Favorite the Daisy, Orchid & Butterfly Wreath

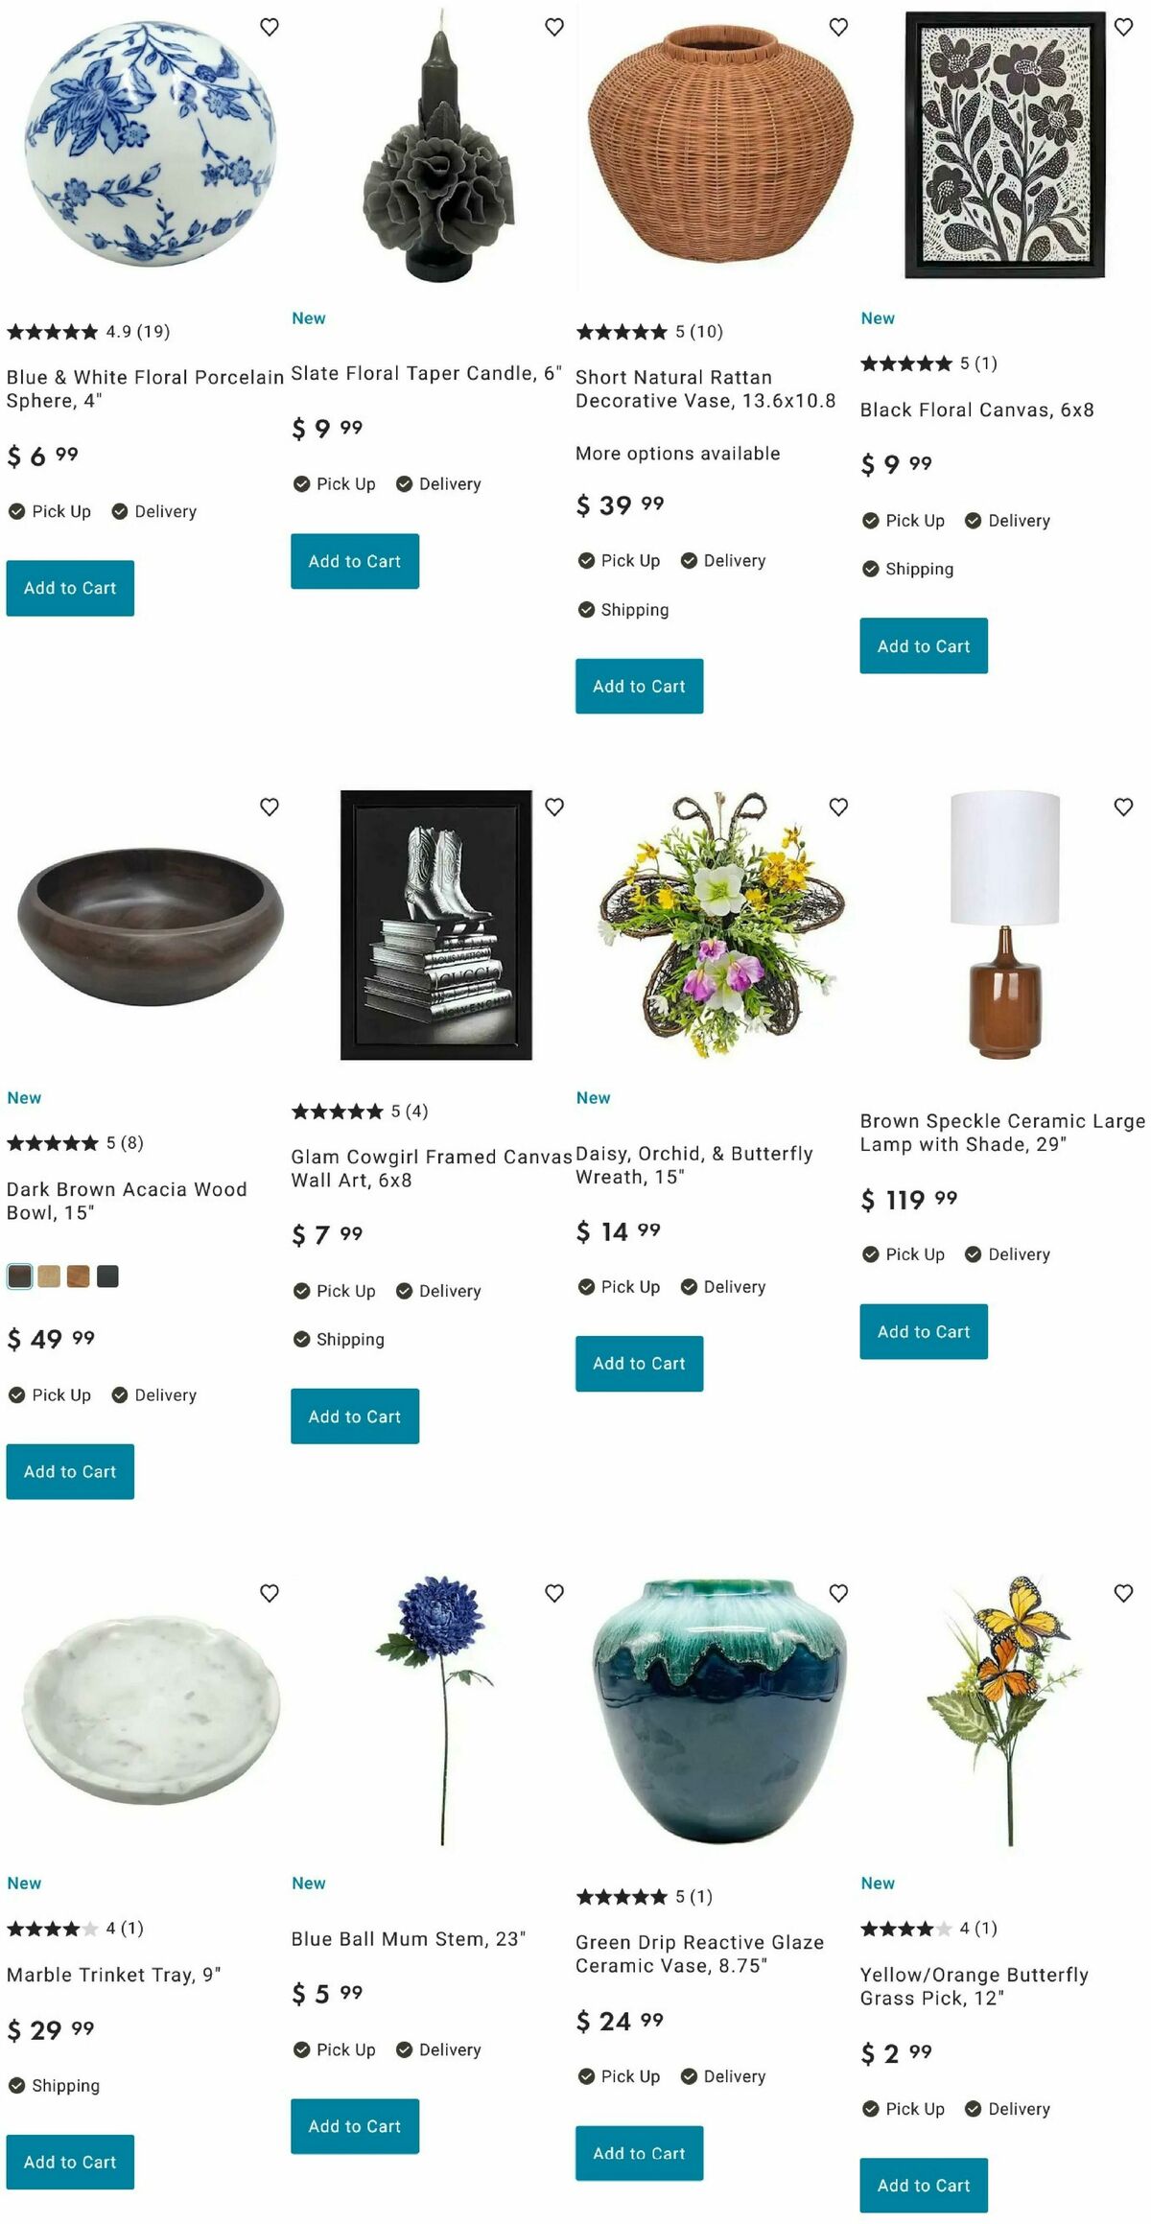(x=838, y=807)
